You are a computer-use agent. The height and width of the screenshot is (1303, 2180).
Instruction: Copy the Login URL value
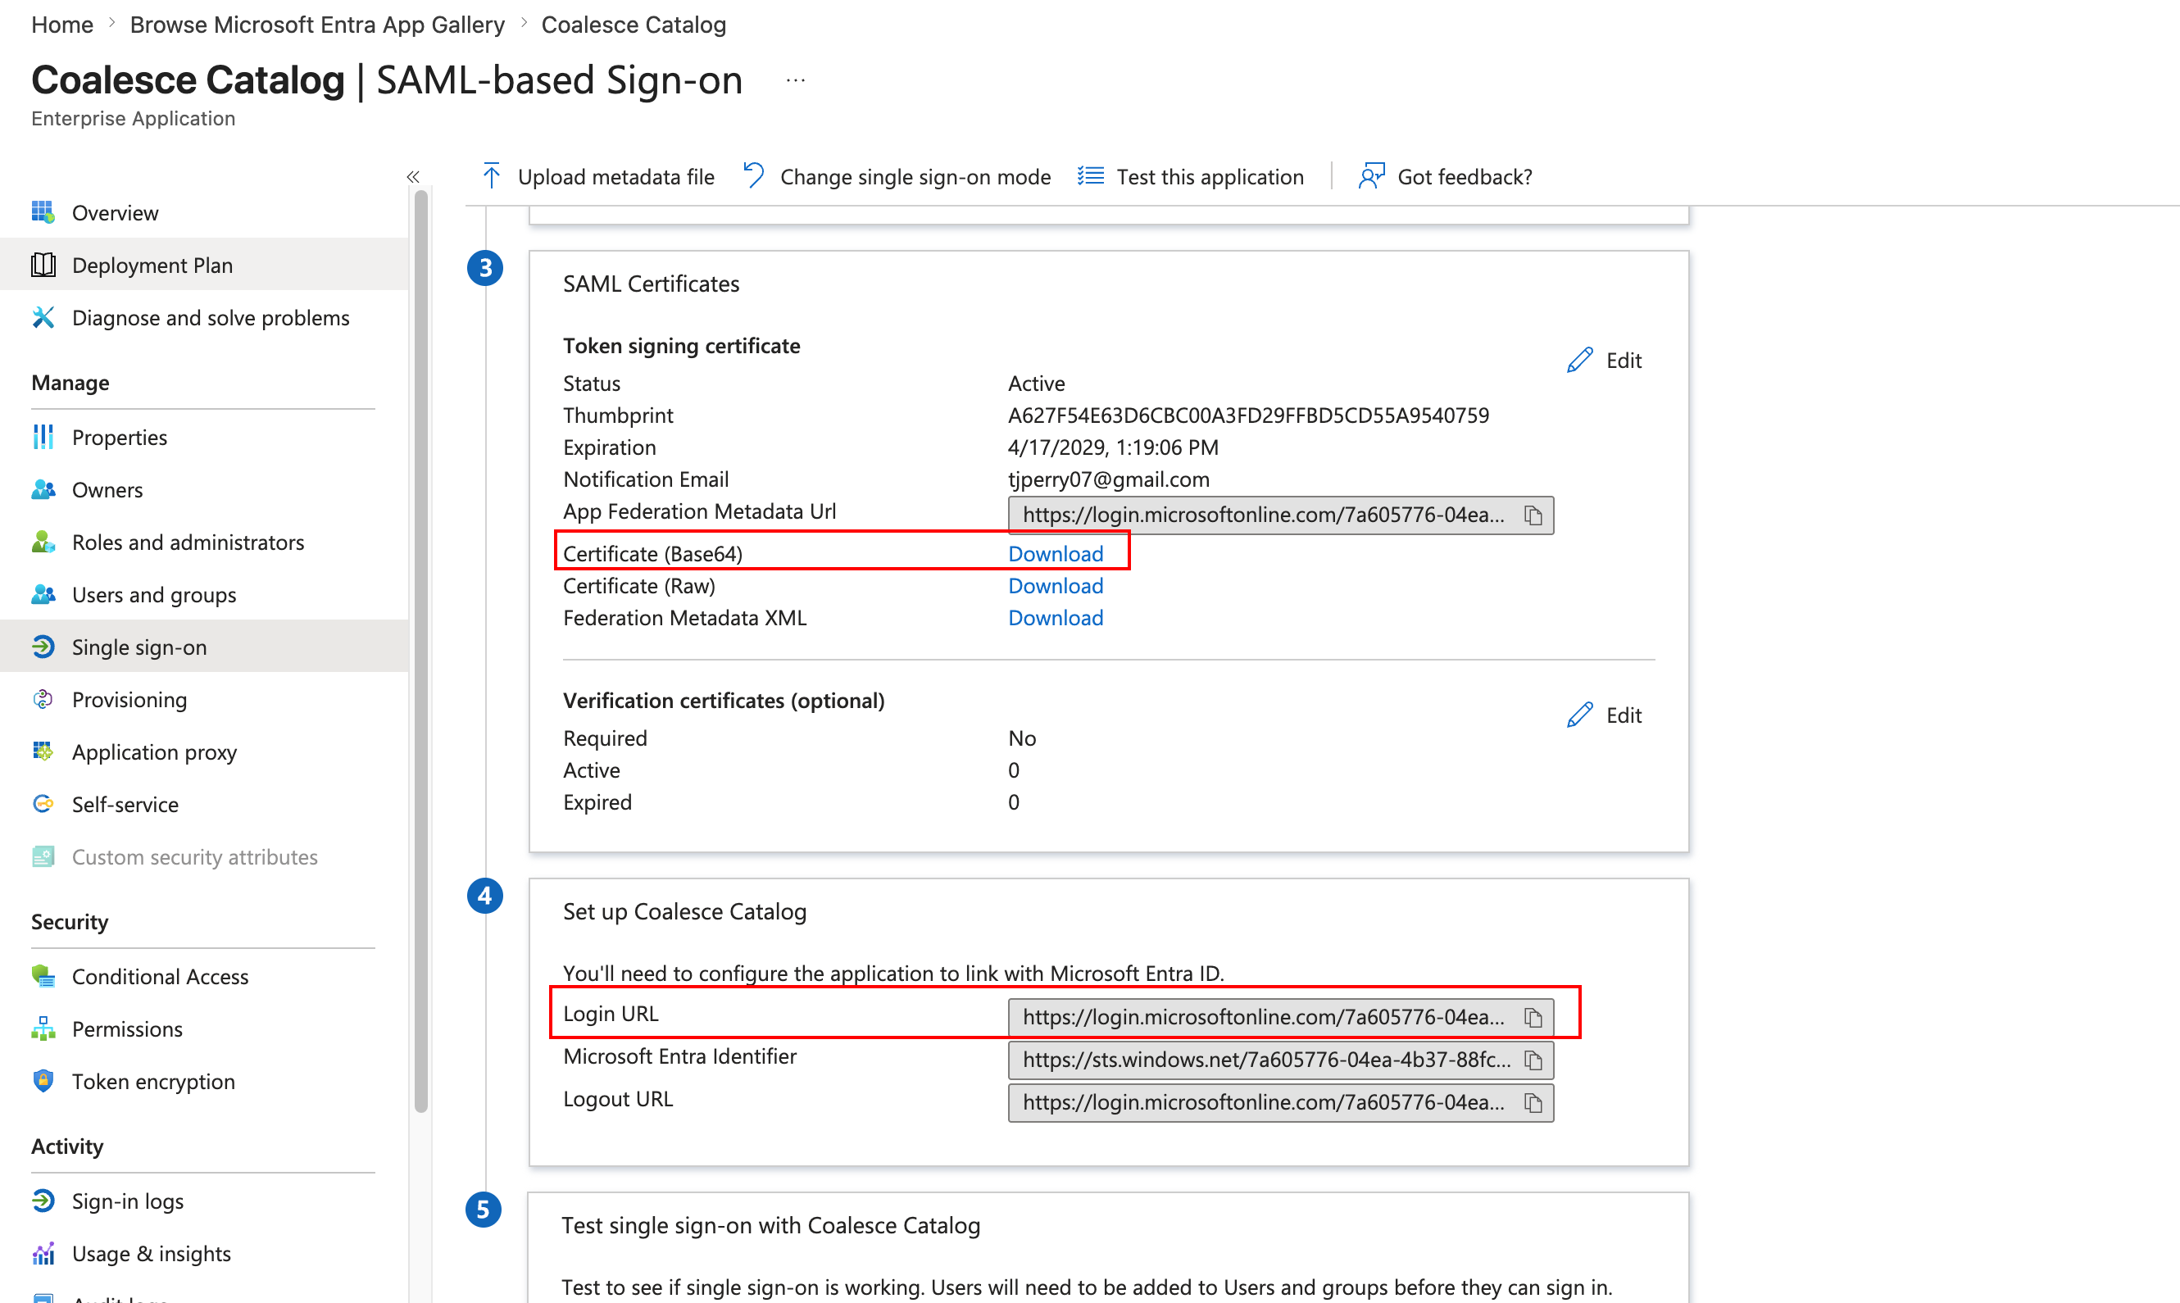1532,1018
